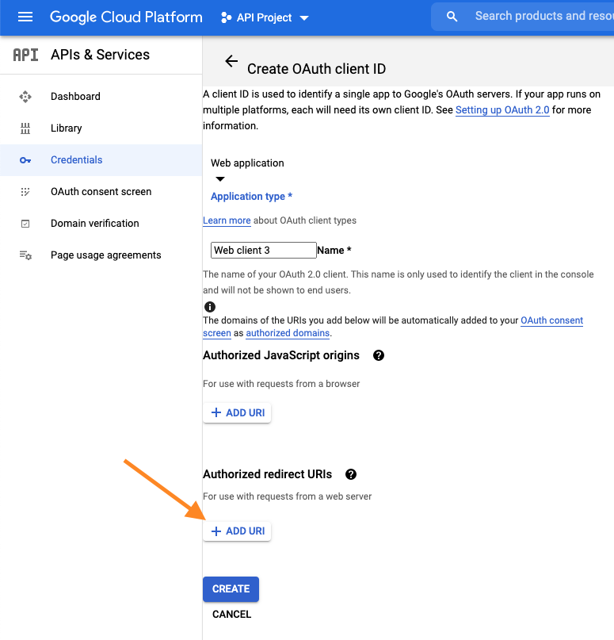The height and width of the screenshot is (640, 614).
Task: Click the Credentials key icon
Action: (25, 160)
